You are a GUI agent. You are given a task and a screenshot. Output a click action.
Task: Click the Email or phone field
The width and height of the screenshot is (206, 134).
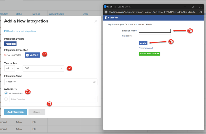pyautogui.click(x=154, y=31)
